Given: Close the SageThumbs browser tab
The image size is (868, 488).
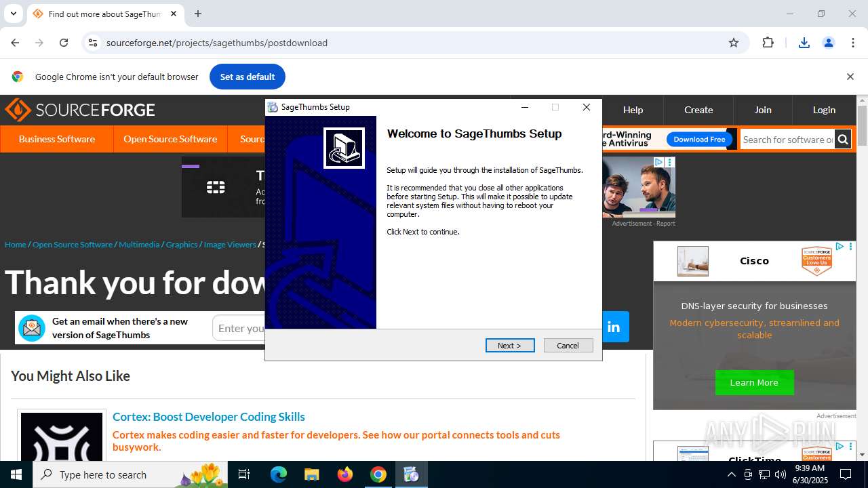Looking at the screenshot, I should (x=174, y=14).
